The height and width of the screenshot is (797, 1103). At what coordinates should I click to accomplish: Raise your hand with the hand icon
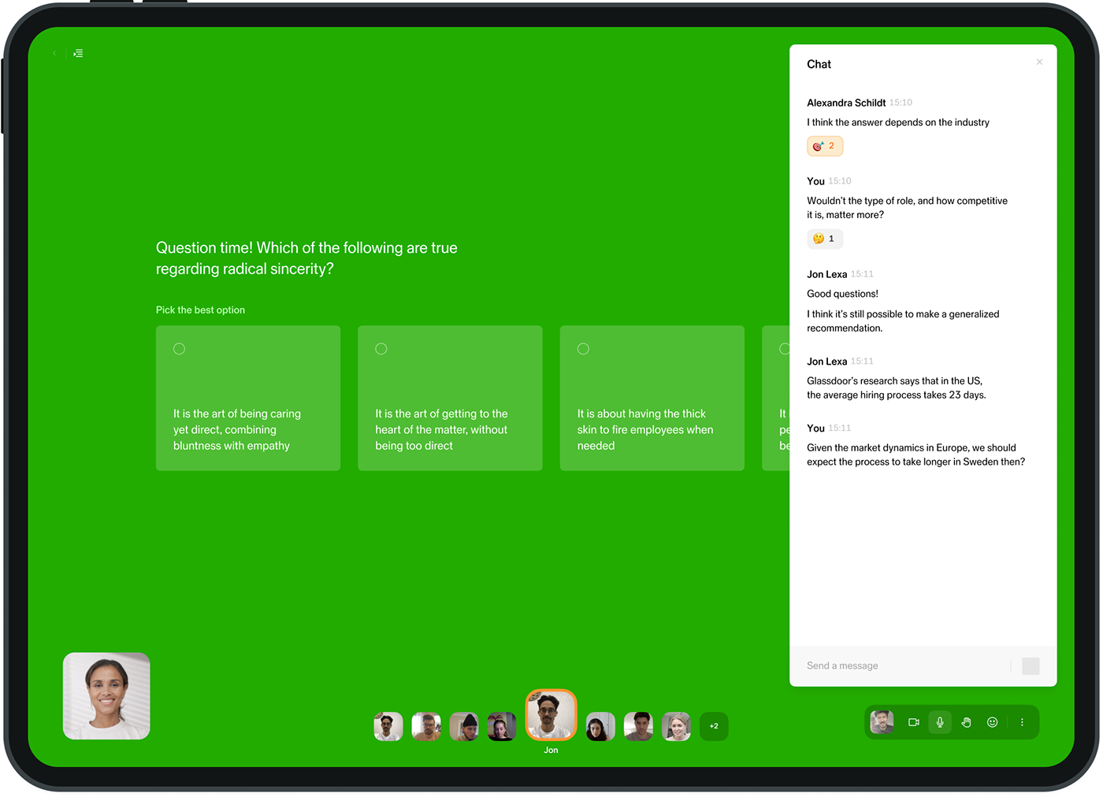pyautogui.click(x=966, y=722)
